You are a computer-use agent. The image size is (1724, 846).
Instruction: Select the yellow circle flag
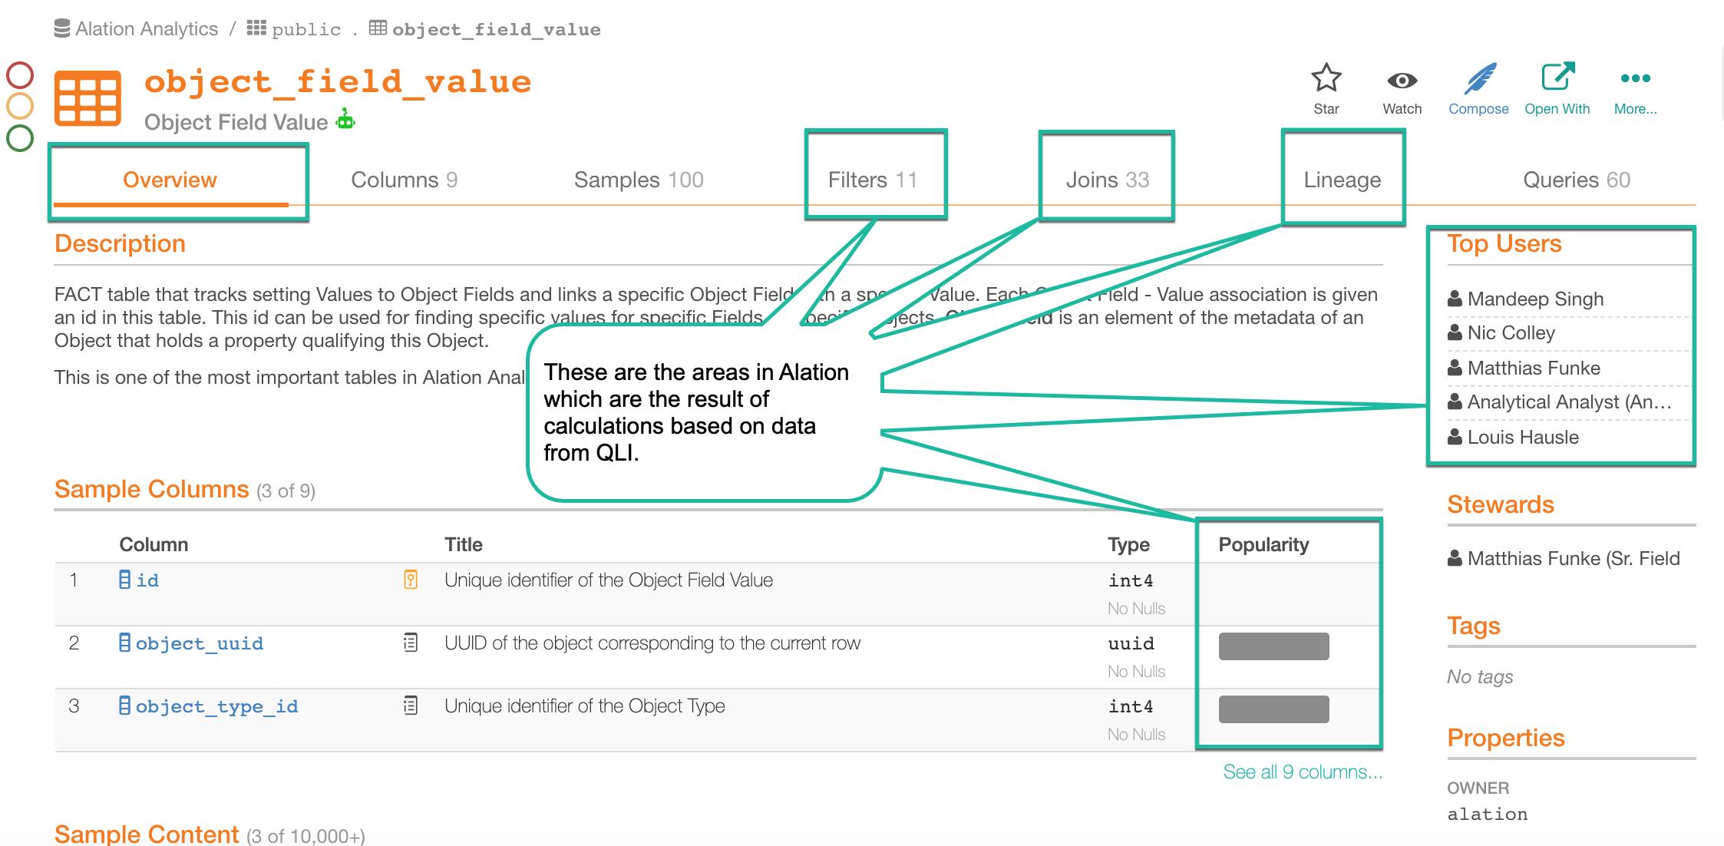click(x=20, y=106)
